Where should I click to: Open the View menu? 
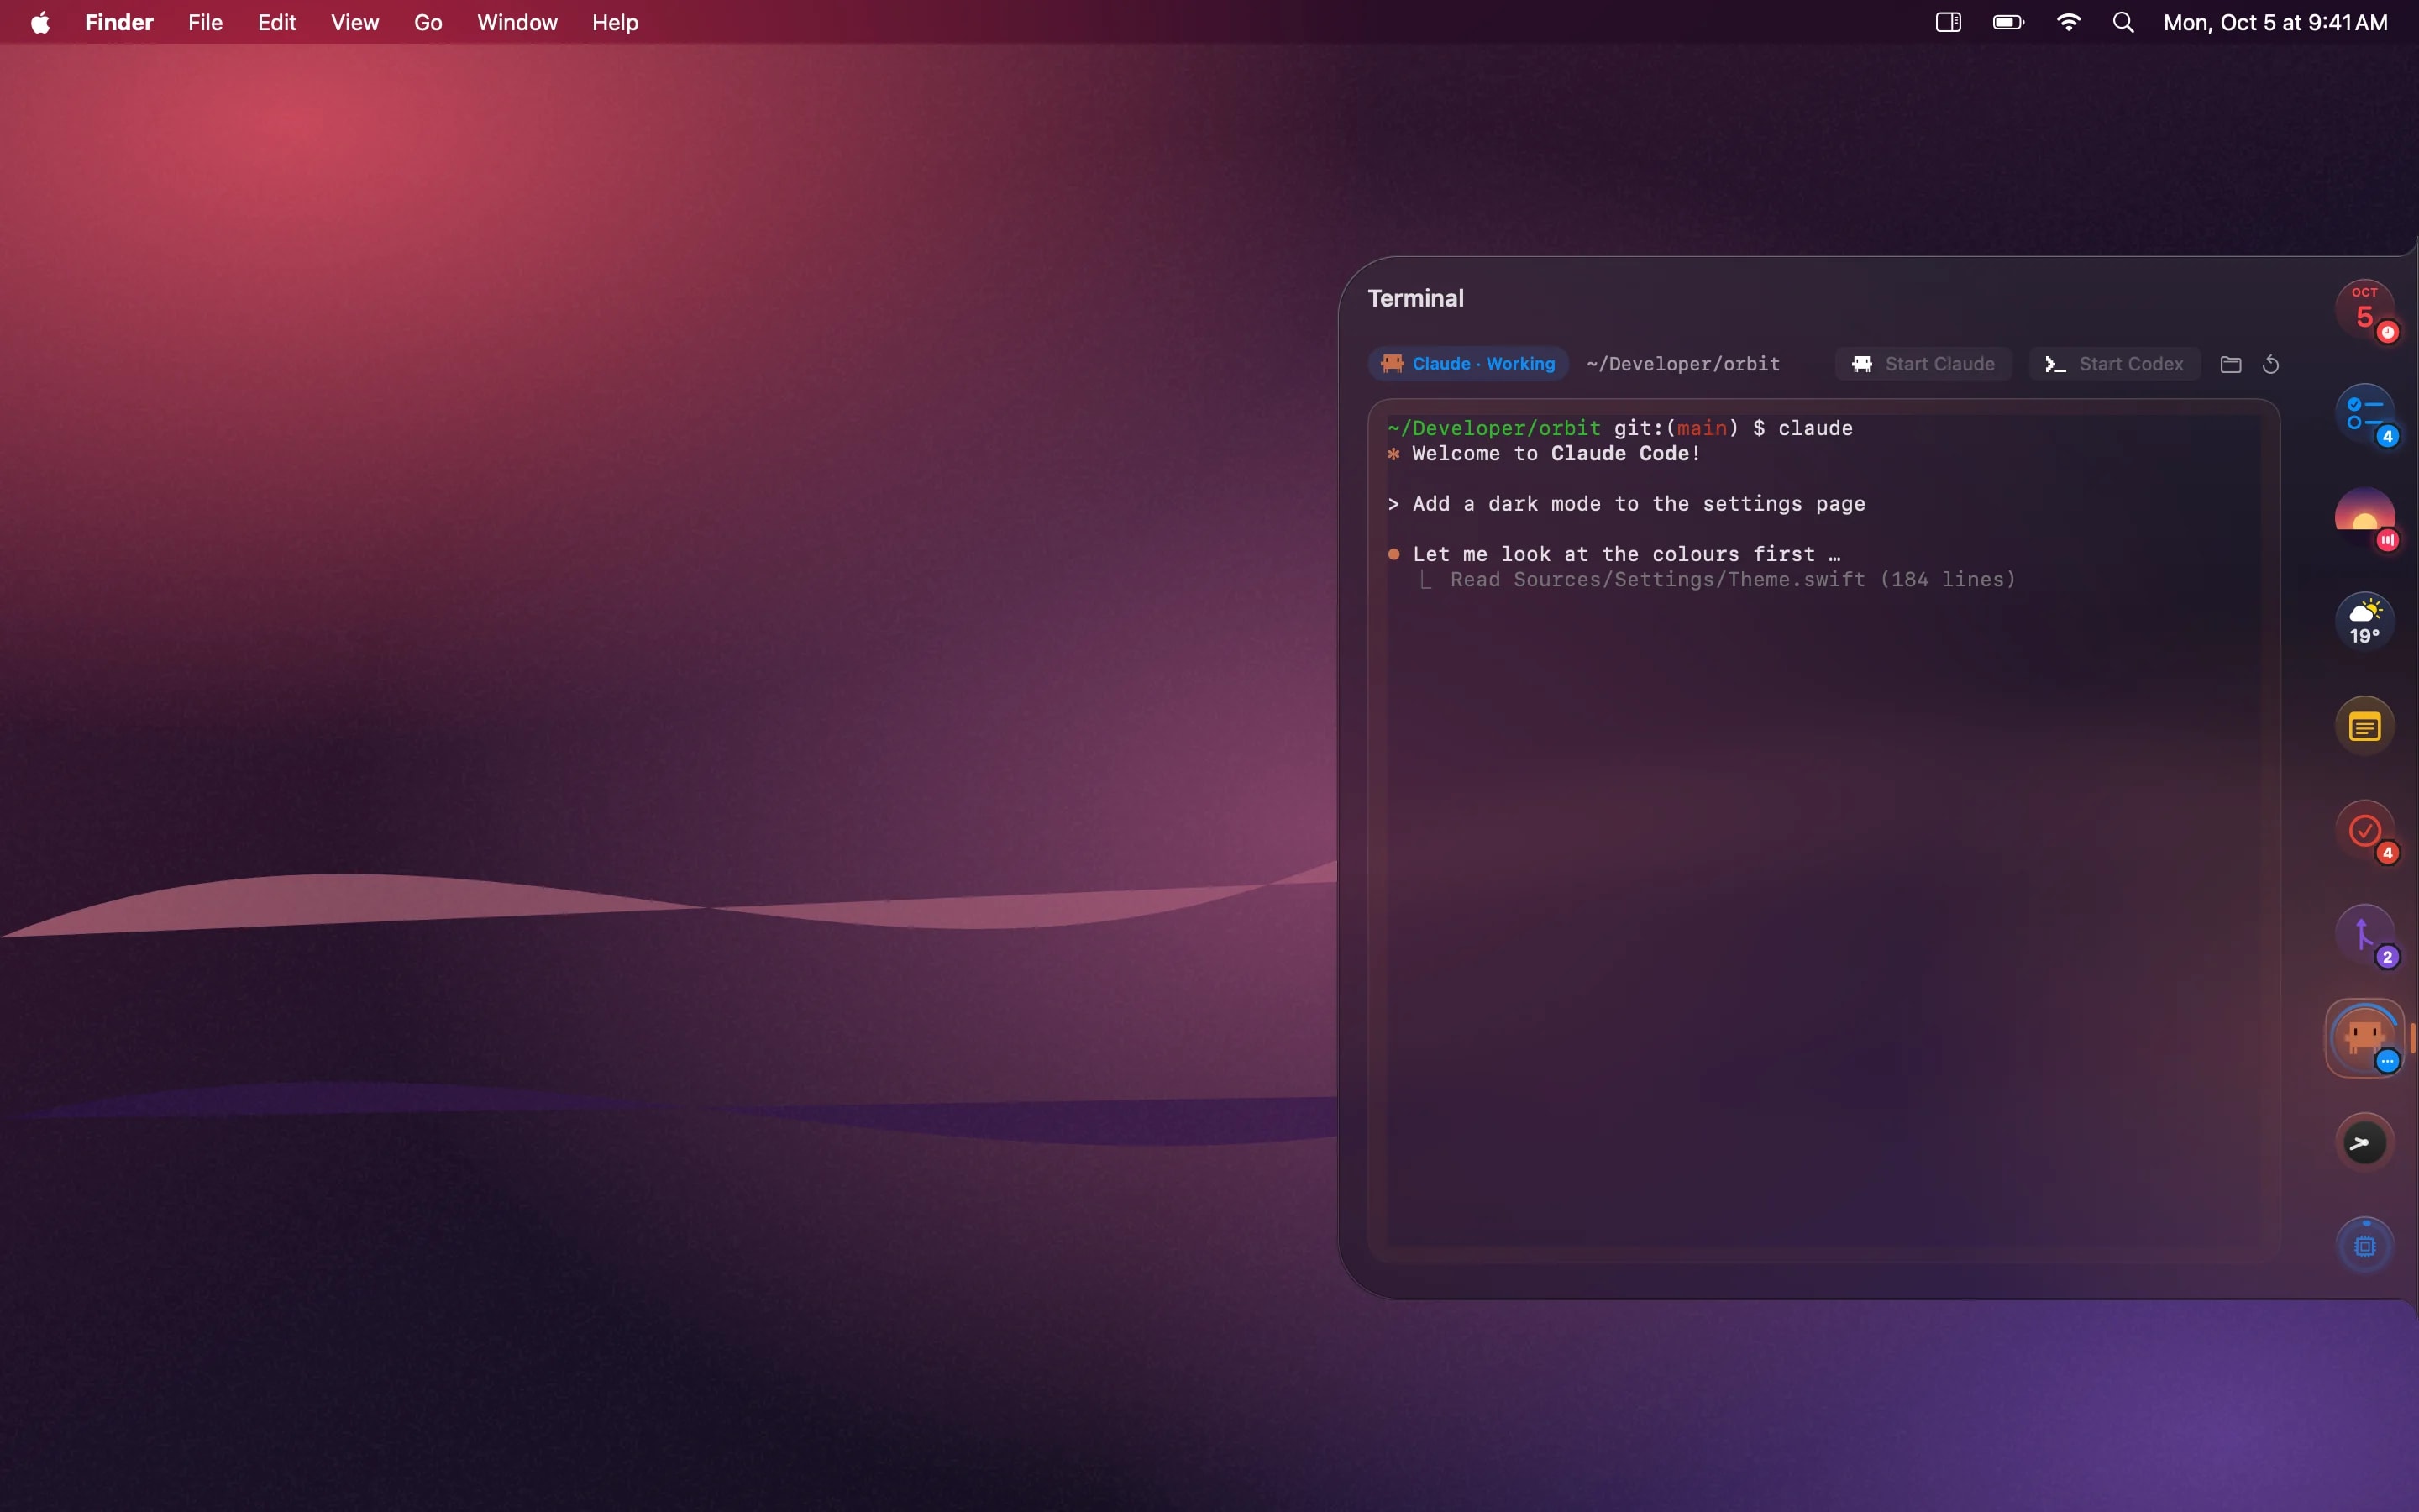click(x=354, y=22)
